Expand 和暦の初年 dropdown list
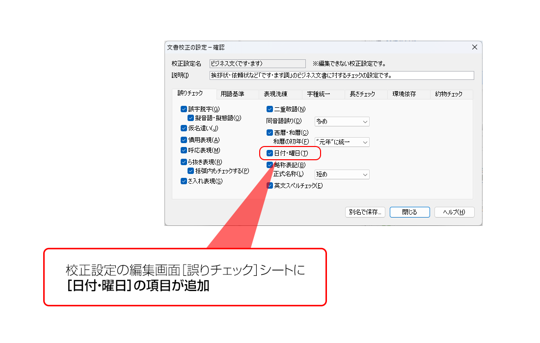Viewport: 540px width, 343px height. 342,142
